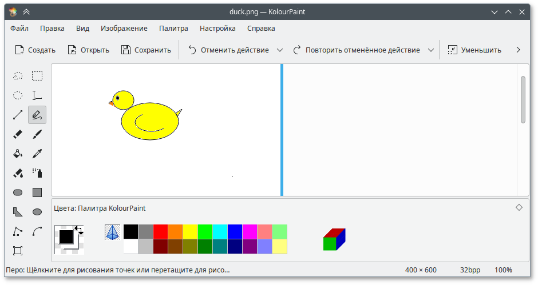Open the Изображение menu

click(x=124, y=29)
